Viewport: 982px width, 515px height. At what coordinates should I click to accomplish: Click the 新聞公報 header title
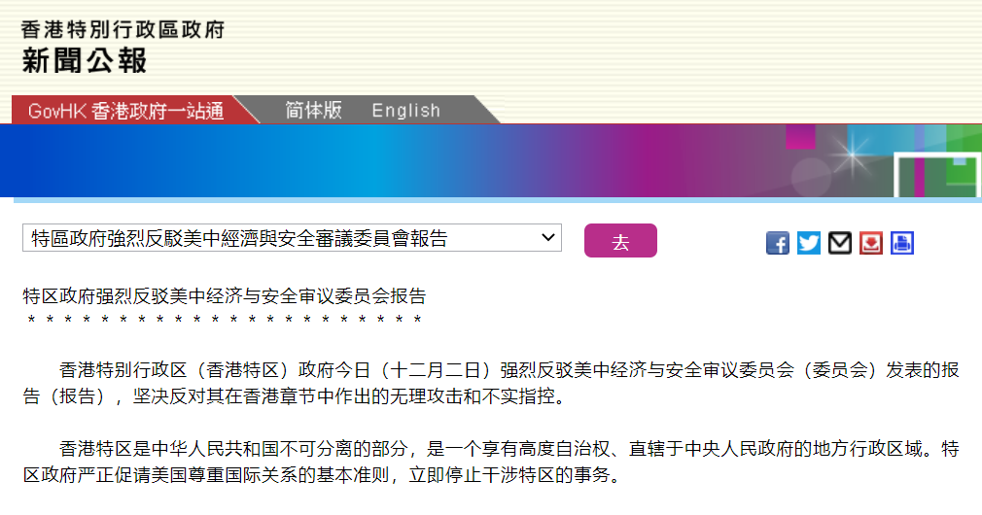tap(85, 61)
